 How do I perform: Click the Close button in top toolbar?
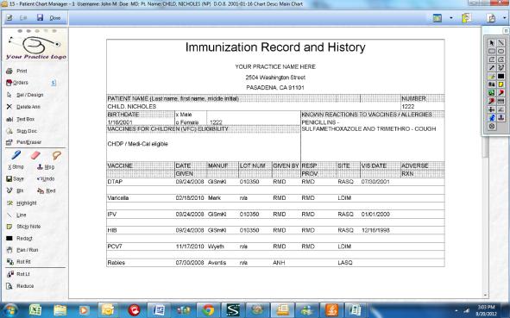(x=55, y=18)
